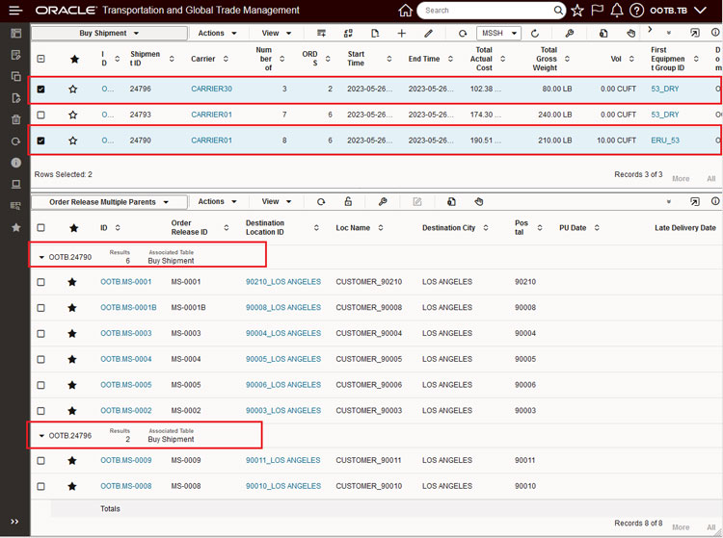Open the OOTB.MS-0009 order release link
The width and height of the screenshot is (723, 538).
pos(125,460)
